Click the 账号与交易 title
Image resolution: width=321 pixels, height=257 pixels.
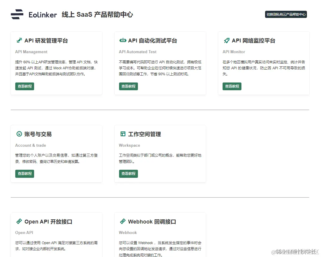[38, 134]
